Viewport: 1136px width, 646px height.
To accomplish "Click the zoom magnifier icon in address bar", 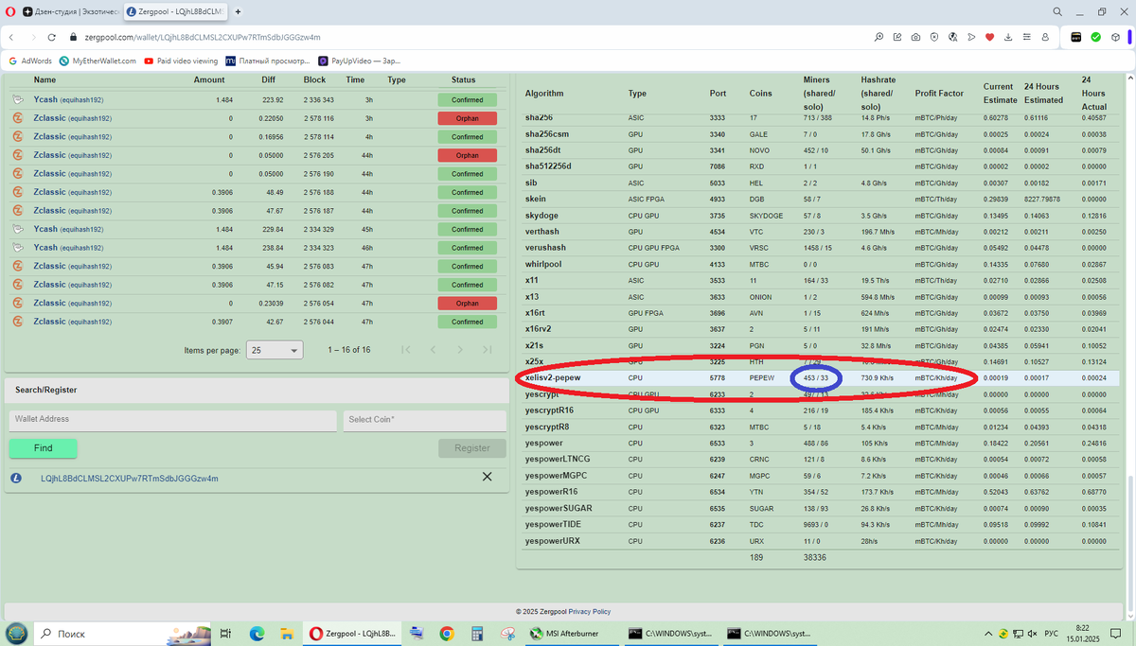I will point(879,37).
